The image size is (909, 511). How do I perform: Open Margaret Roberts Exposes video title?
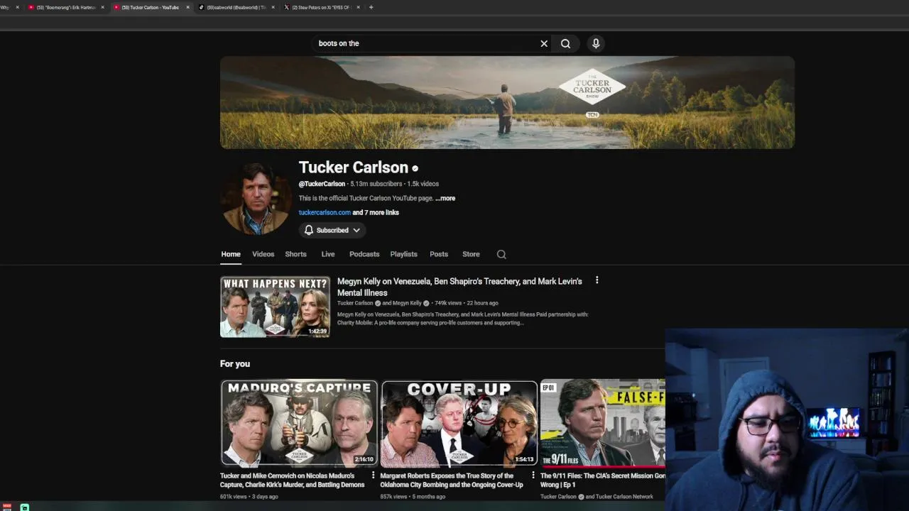pyautogui.click(x=452, y=480)
